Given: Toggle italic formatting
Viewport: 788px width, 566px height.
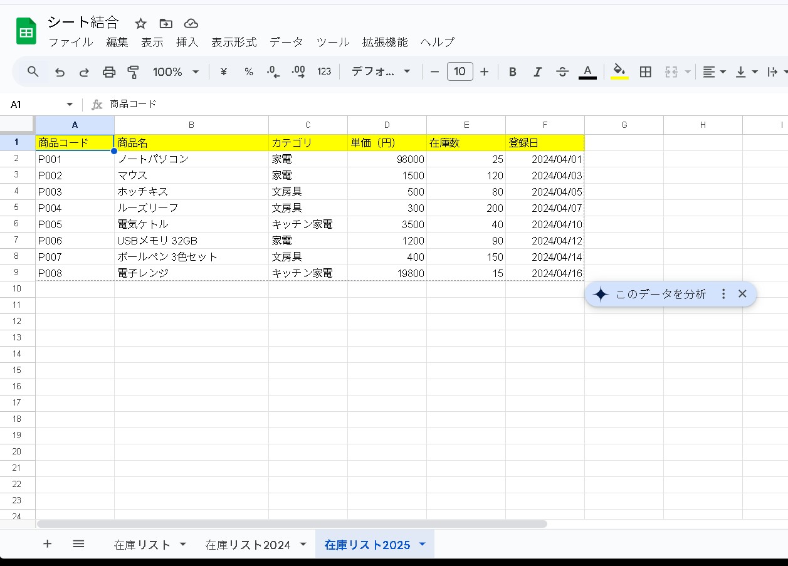Looking at the screenshot, I should [x=538, y=71].
